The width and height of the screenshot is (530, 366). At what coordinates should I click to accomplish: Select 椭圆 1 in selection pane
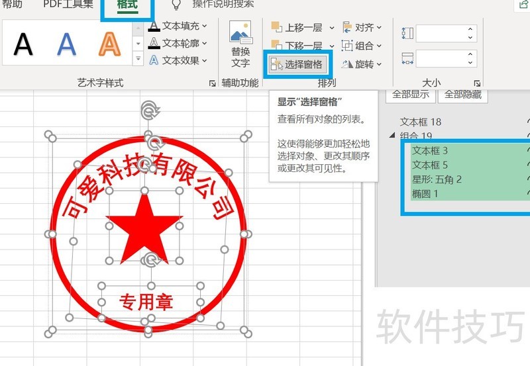(x=470, y=193)
